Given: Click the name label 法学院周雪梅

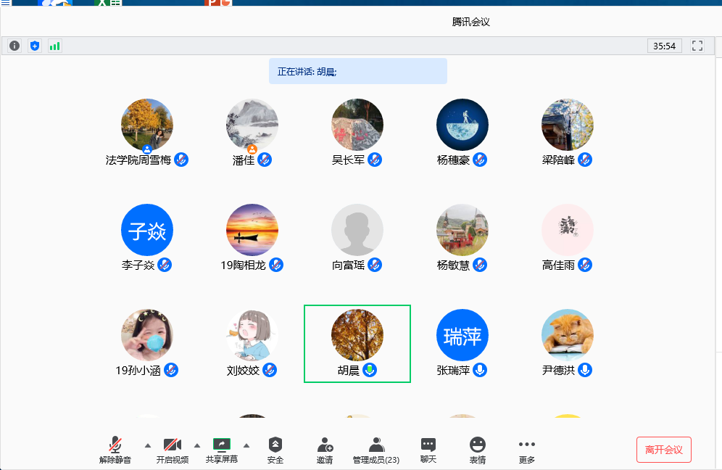Looking at the screenshot, I should 138,160.
